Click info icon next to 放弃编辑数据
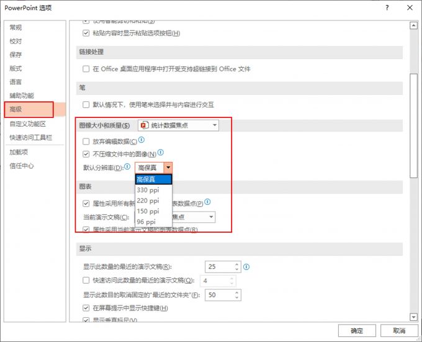Viewport: 422px width, 342px height. click(x=141, y=140)
